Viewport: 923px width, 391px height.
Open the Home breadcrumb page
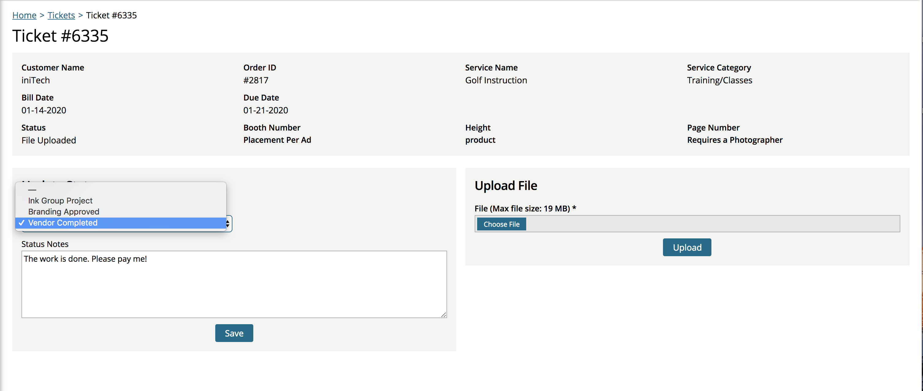pos(24,15)
